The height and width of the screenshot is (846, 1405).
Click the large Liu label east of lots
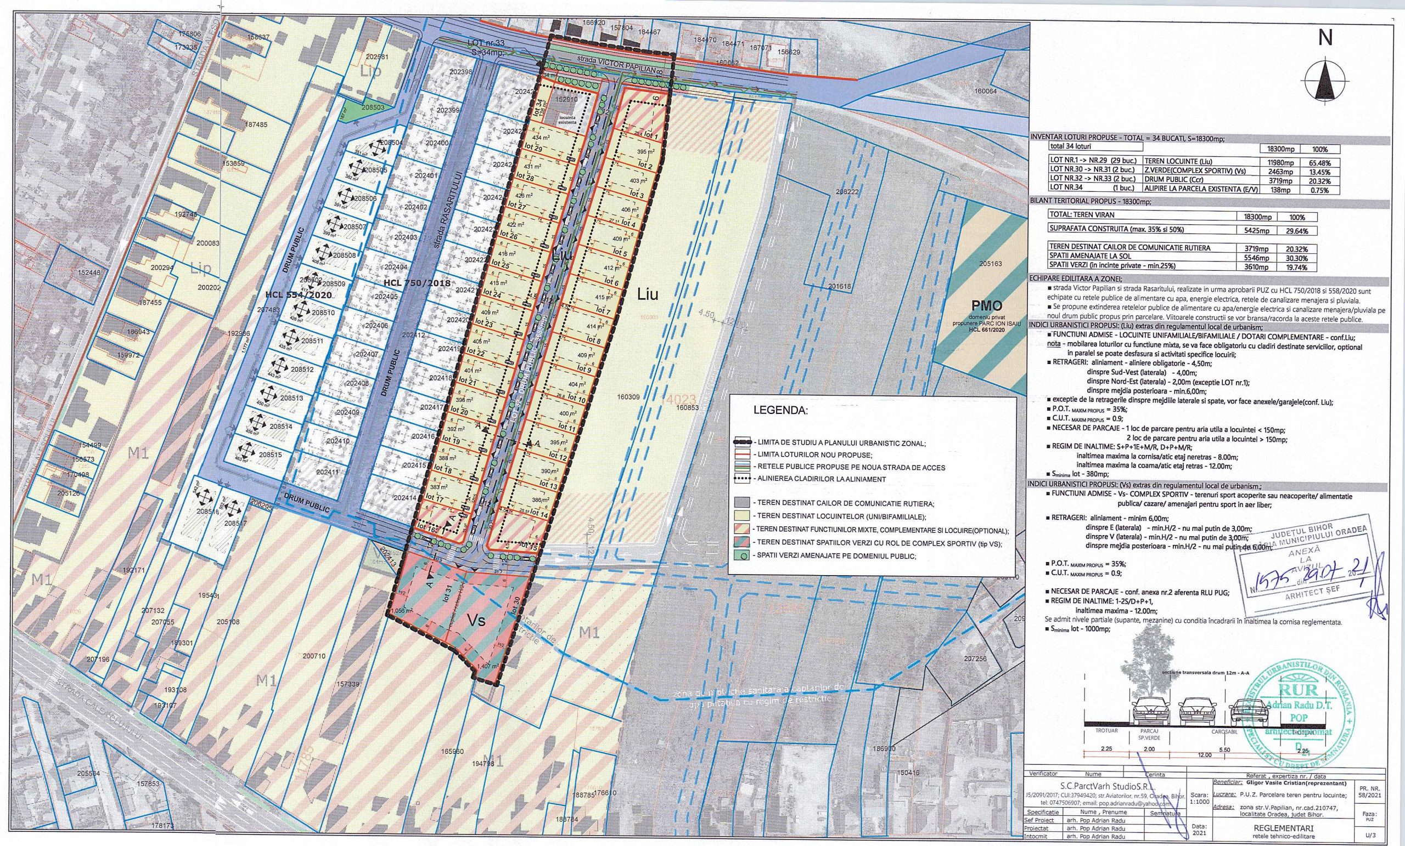648,294
